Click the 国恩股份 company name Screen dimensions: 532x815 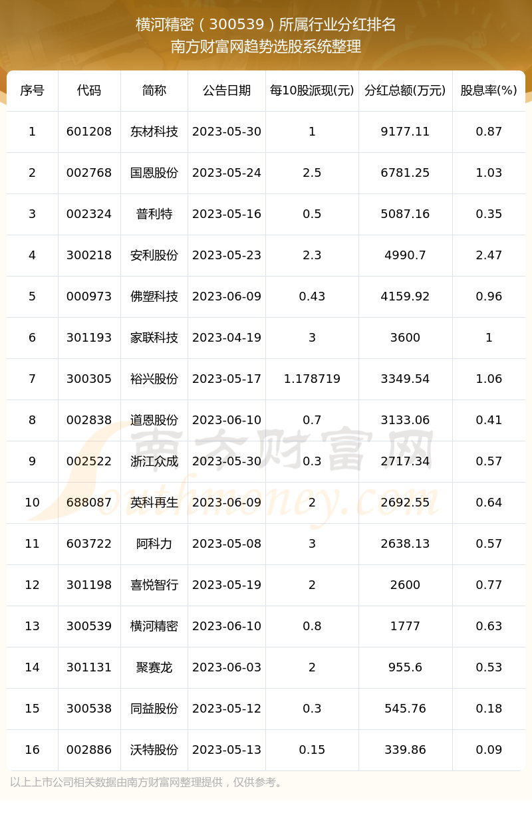pos(154,173)
